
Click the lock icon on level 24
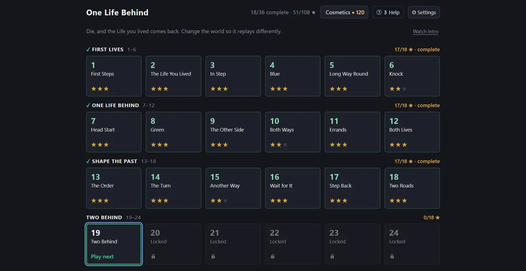392,256
